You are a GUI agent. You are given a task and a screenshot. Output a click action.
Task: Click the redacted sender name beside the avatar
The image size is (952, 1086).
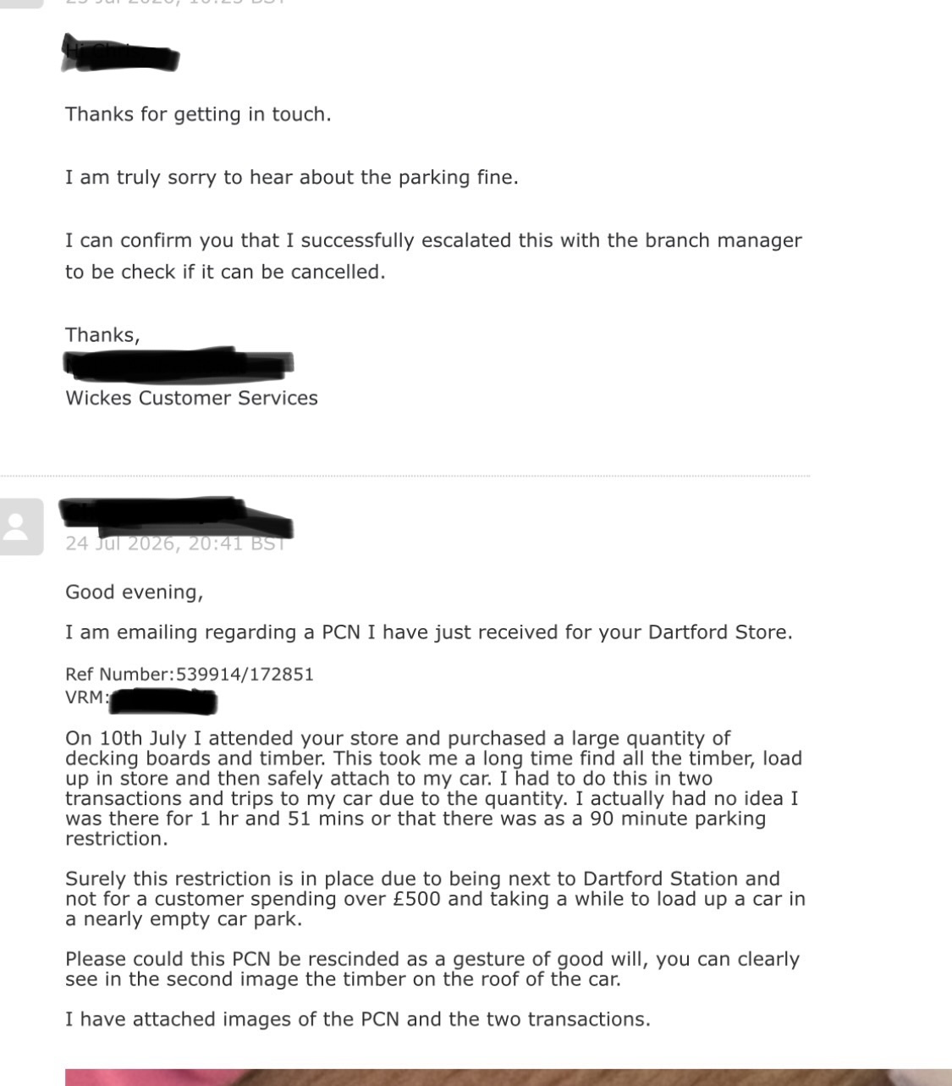coord(176,517)
